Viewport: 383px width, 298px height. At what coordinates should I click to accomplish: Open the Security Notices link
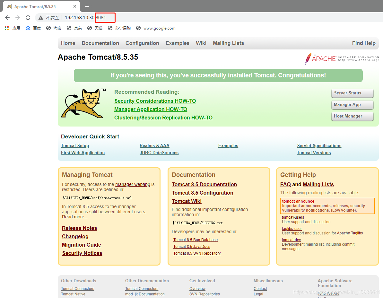click(x=82, y=253)
